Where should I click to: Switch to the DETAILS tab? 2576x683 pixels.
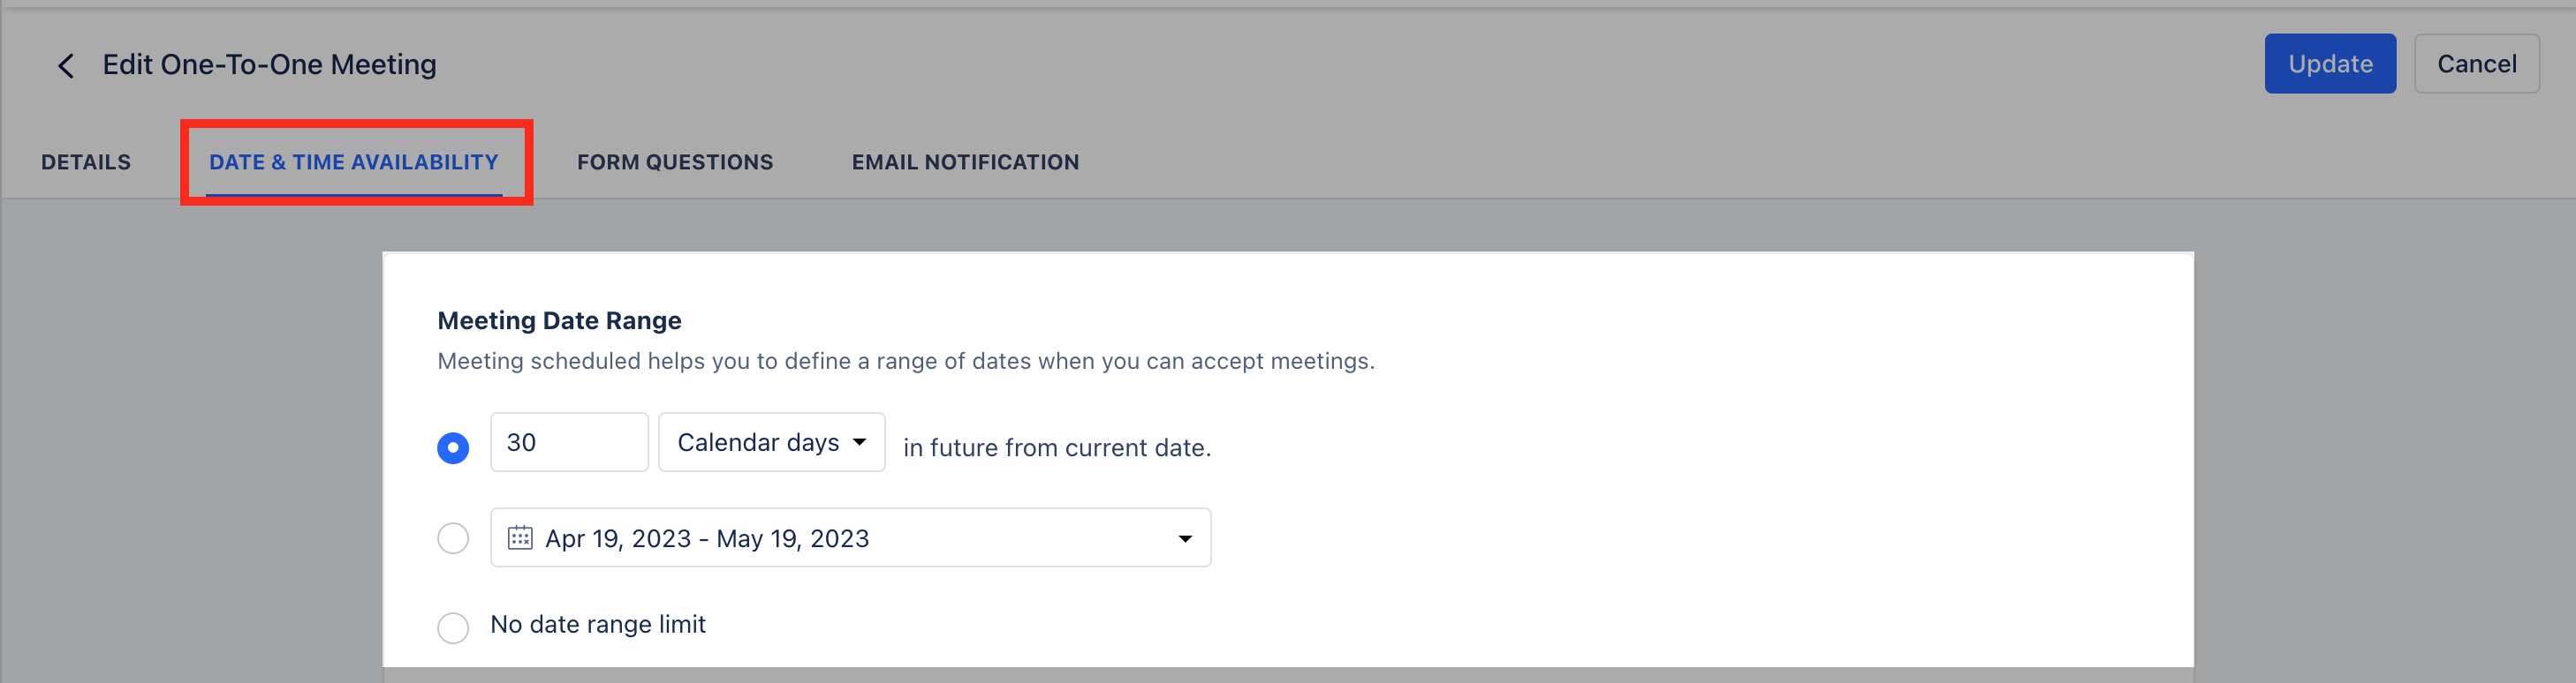pos(85,161)
